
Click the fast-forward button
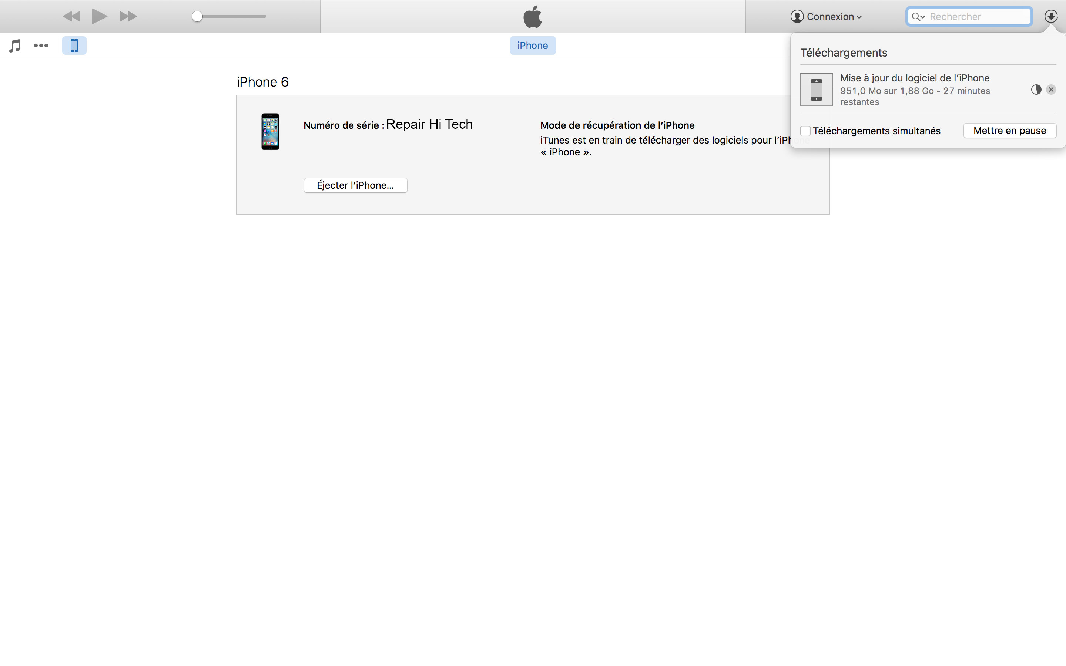point(128,16)
